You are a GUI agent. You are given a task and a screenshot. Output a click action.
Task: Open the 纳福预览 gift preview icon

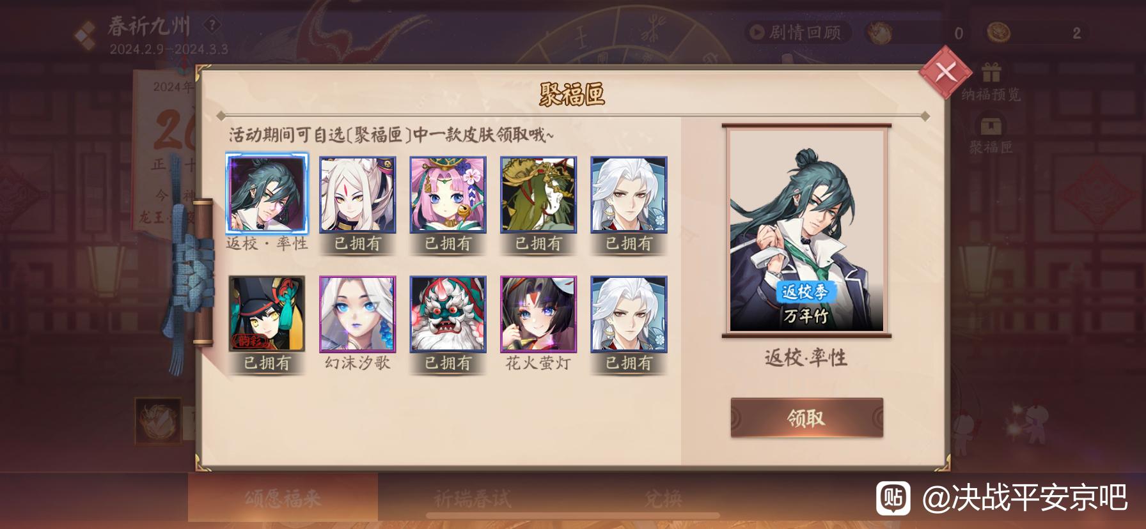(x=991, y=82)
